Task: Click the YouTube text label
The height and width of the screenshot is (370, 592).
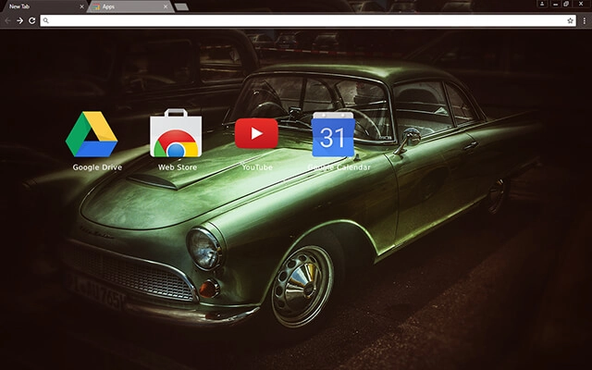Action: pyautogui.click(x=257, y=167)
